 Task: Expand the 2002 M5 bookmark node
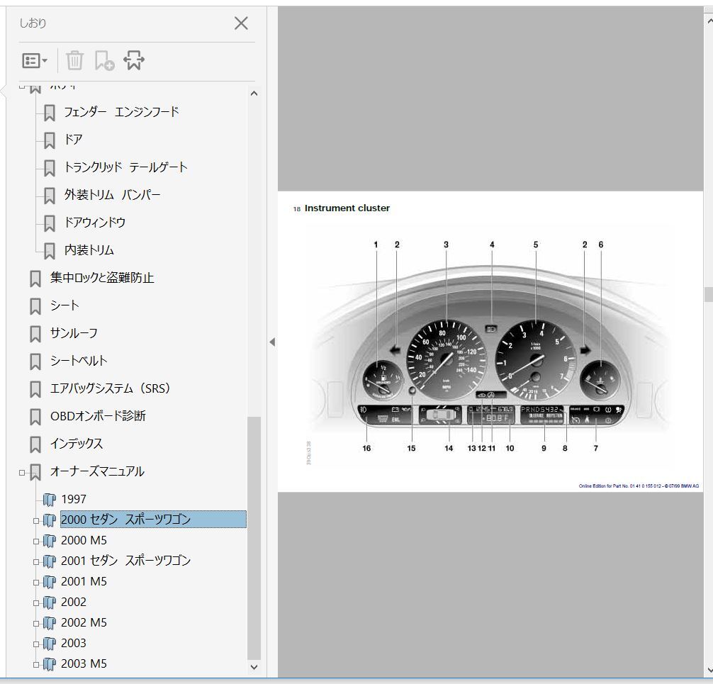click(x=36, y=624)
